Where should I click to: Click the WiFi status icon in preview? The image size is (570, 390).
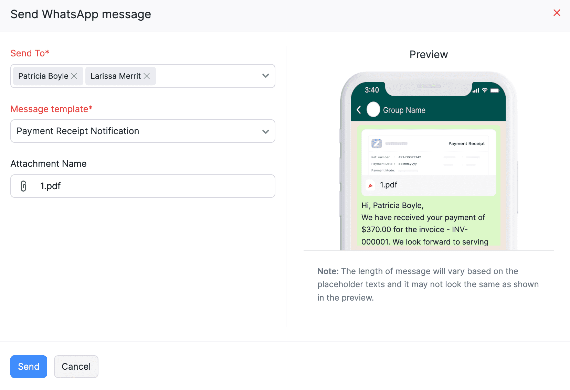point(484,90)
